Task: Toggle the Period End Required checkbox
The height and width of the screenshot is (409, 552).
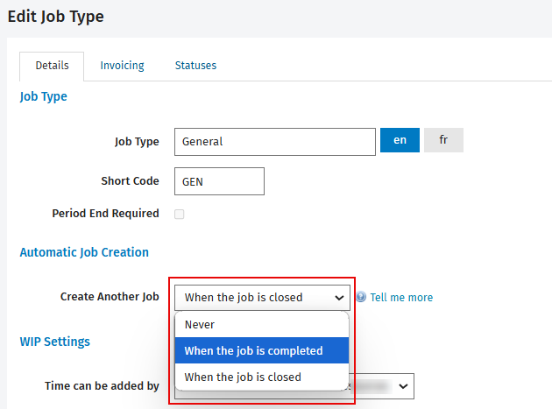Action: click(180, 214)
